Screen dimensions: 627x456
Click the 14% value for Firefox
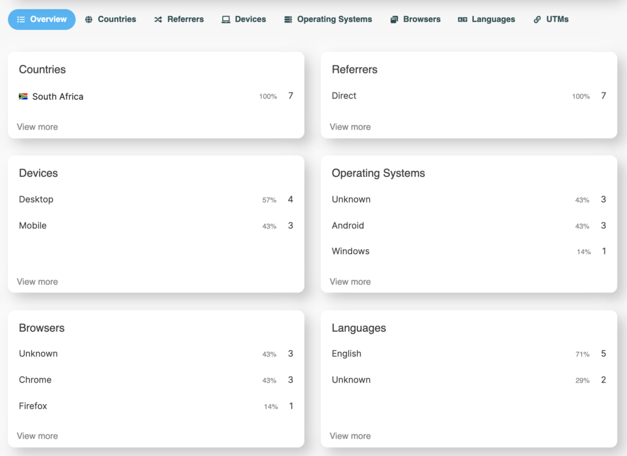(x=271, y=407)
